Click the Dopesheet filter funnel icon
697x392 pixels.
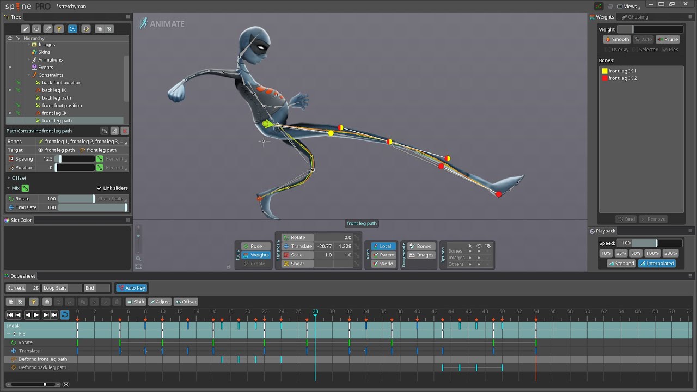[33, 302]
